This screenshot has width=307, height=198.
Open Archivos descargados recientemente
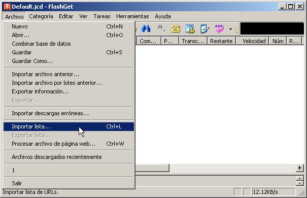point(69,157)
